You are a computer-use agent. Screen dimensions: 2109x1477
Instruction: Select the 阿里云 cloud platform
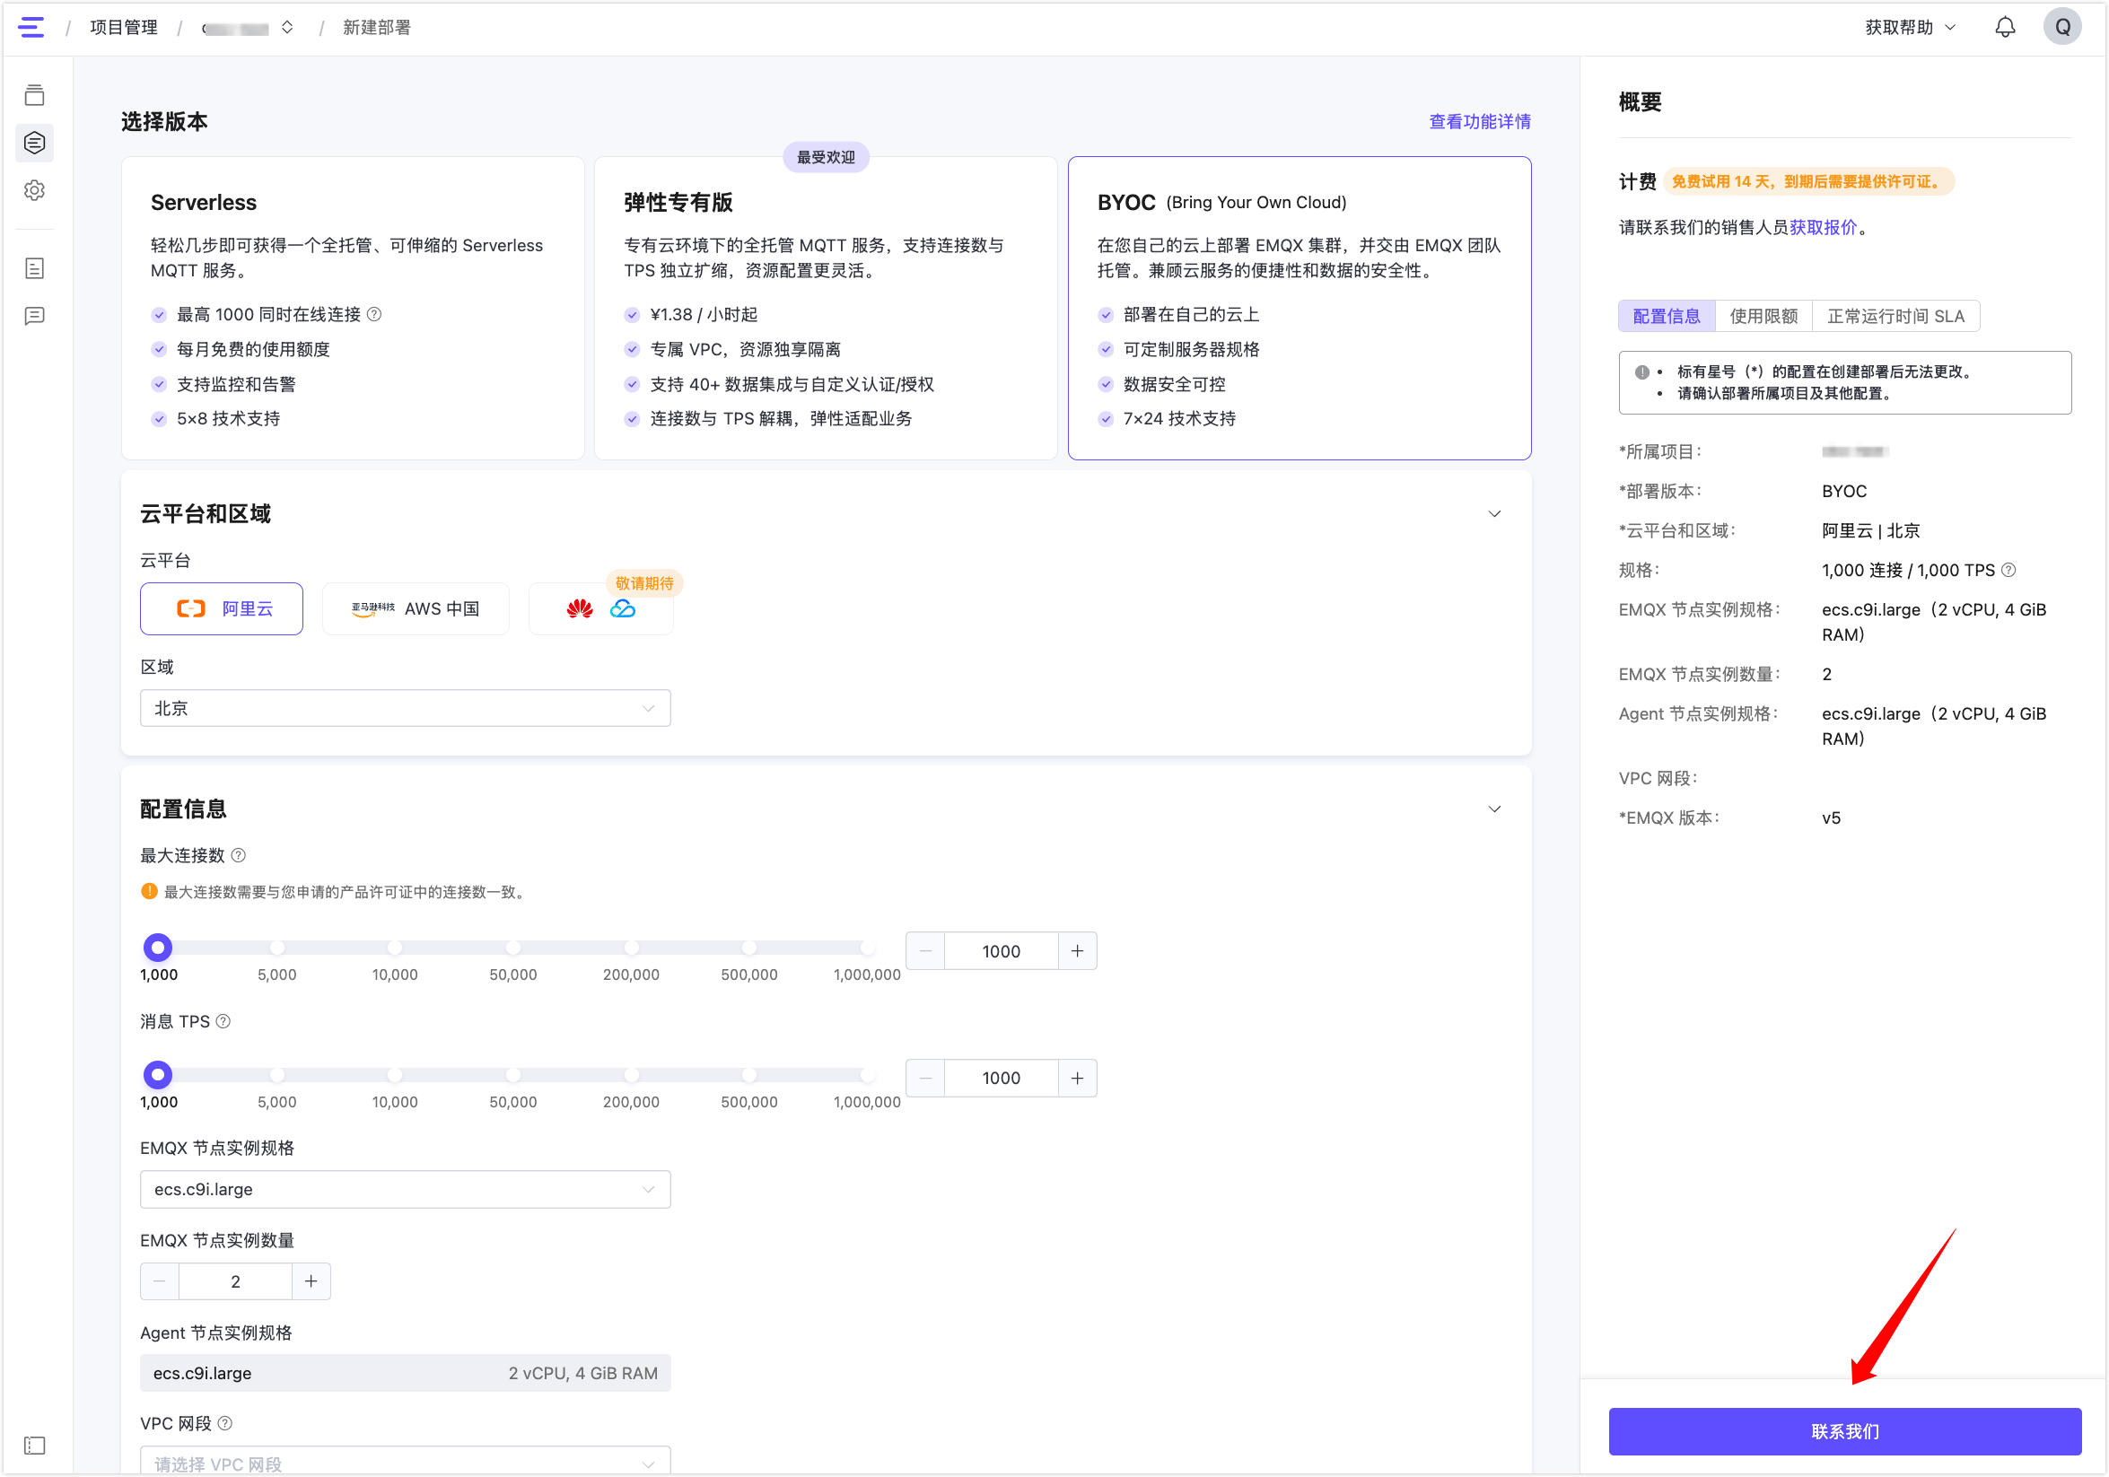(222, 608)
